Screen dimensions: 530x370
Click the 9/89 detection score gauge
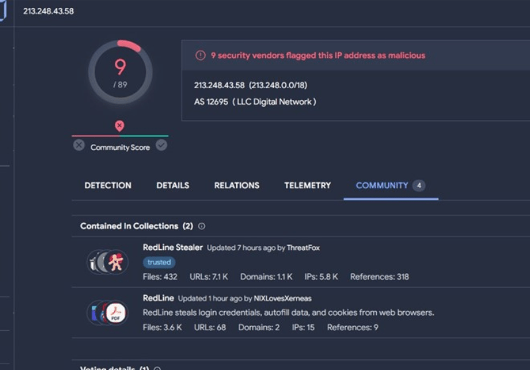pos(120,72)
